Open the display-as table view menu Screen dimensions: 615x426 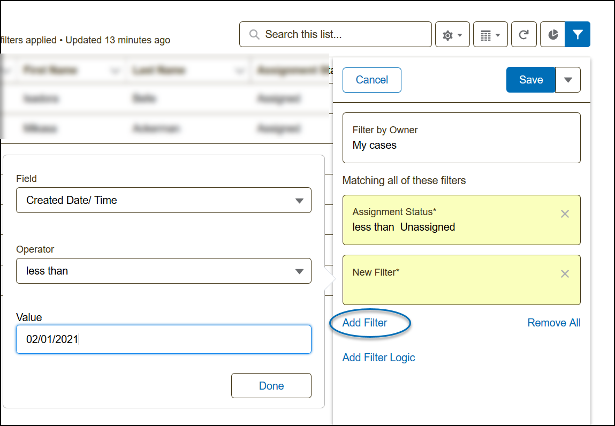point(490,35)
